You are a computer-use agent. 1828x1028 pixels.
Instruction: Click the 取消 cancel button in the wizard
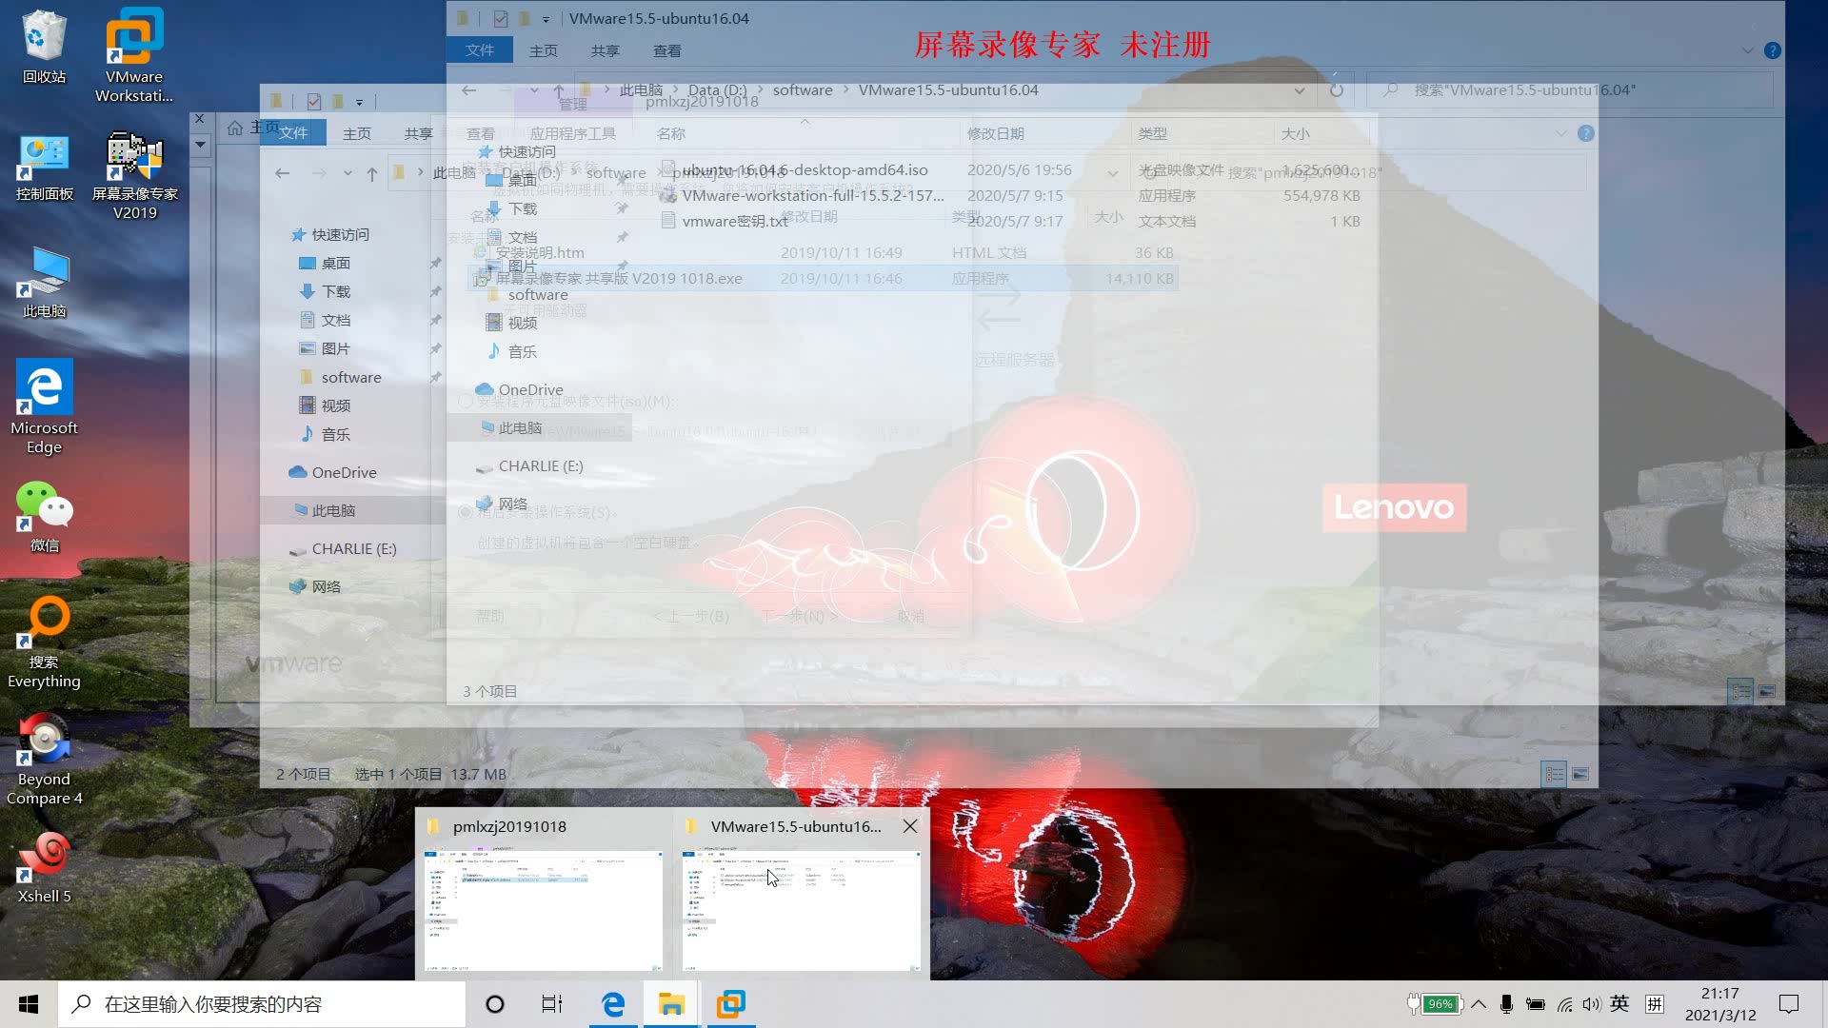point(909,616)
